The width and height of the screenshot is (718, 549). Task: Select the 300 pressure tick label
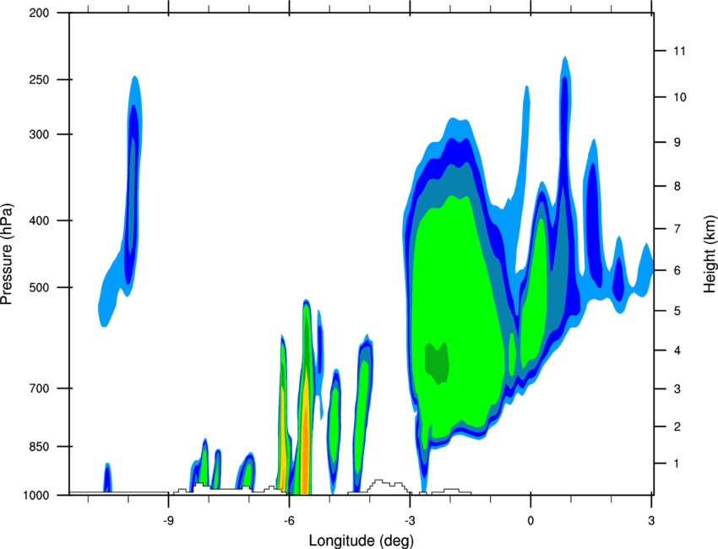[39, 134]
